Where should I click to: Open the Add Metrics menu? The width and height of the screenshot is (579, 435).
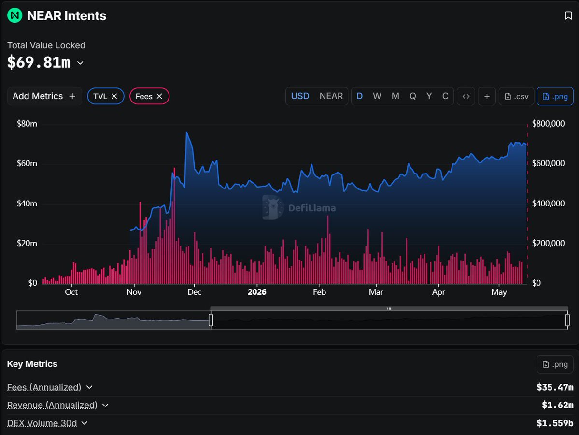(x=44, y=96)
